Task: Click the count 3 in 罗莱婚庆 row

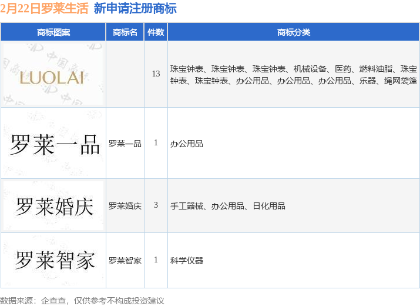Action: pos(156,205)
